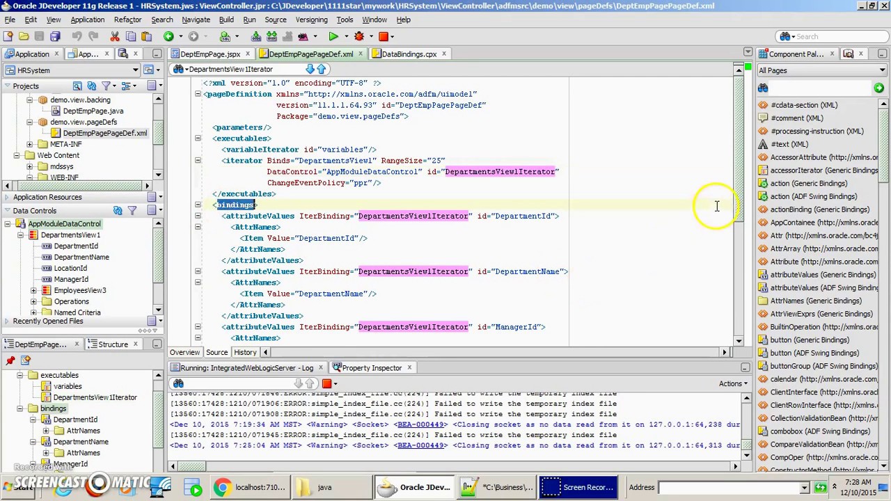Click the Data Controls filter funnel icon

tap(132, 211)
